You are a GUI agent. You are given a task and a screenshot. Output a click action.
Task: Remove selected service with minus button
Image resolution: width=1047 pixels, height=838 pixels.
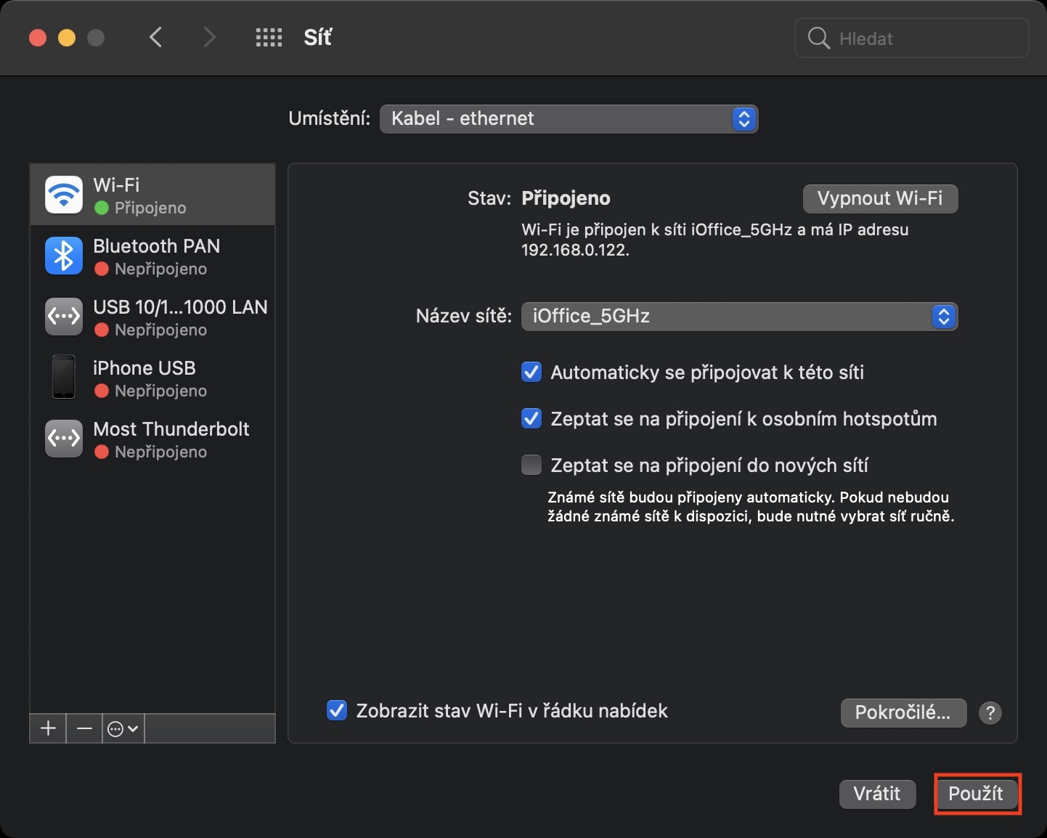click(x=84, y=728)
